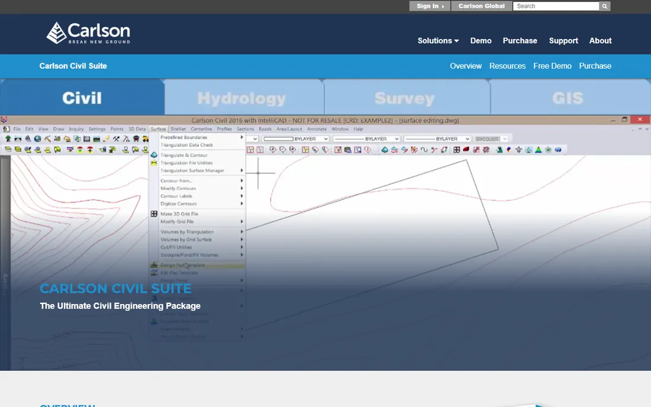Select Triangulation Data Check menu entry
The image size is (651, 407).
coord(187,145)
